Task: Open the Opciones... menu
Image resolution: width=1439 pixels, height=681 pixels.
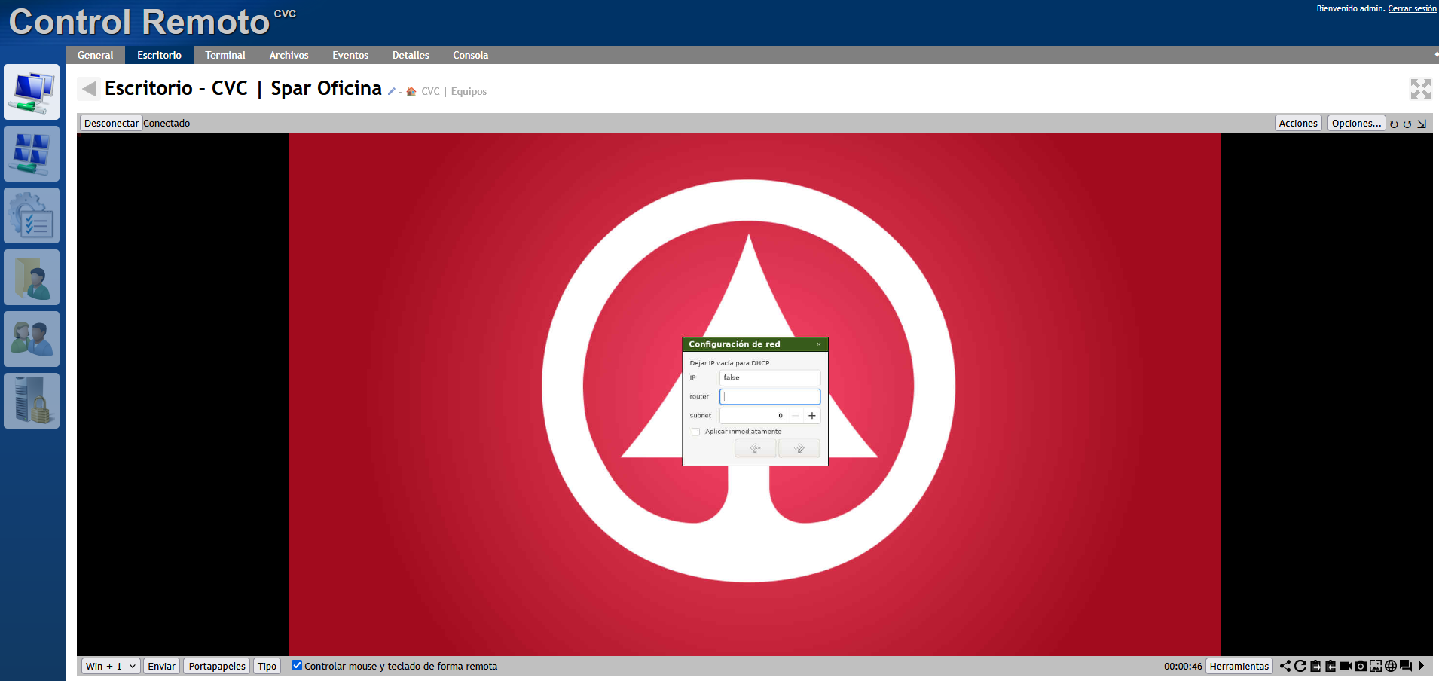Action: pos(1356,123)
